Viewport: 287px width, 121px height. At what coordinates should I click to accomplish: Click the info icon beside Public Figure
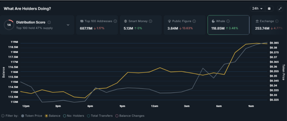point(194,21)
